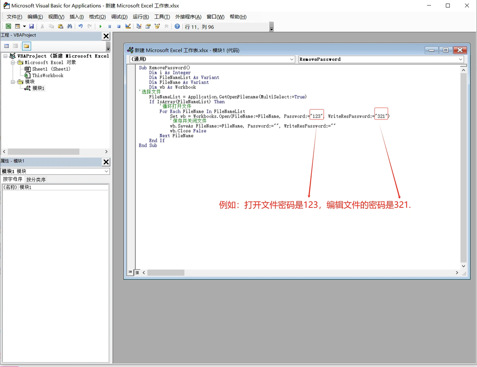Open VBA Help question mark icon
This screenshot has height=367, width=477.
(177, 26)
